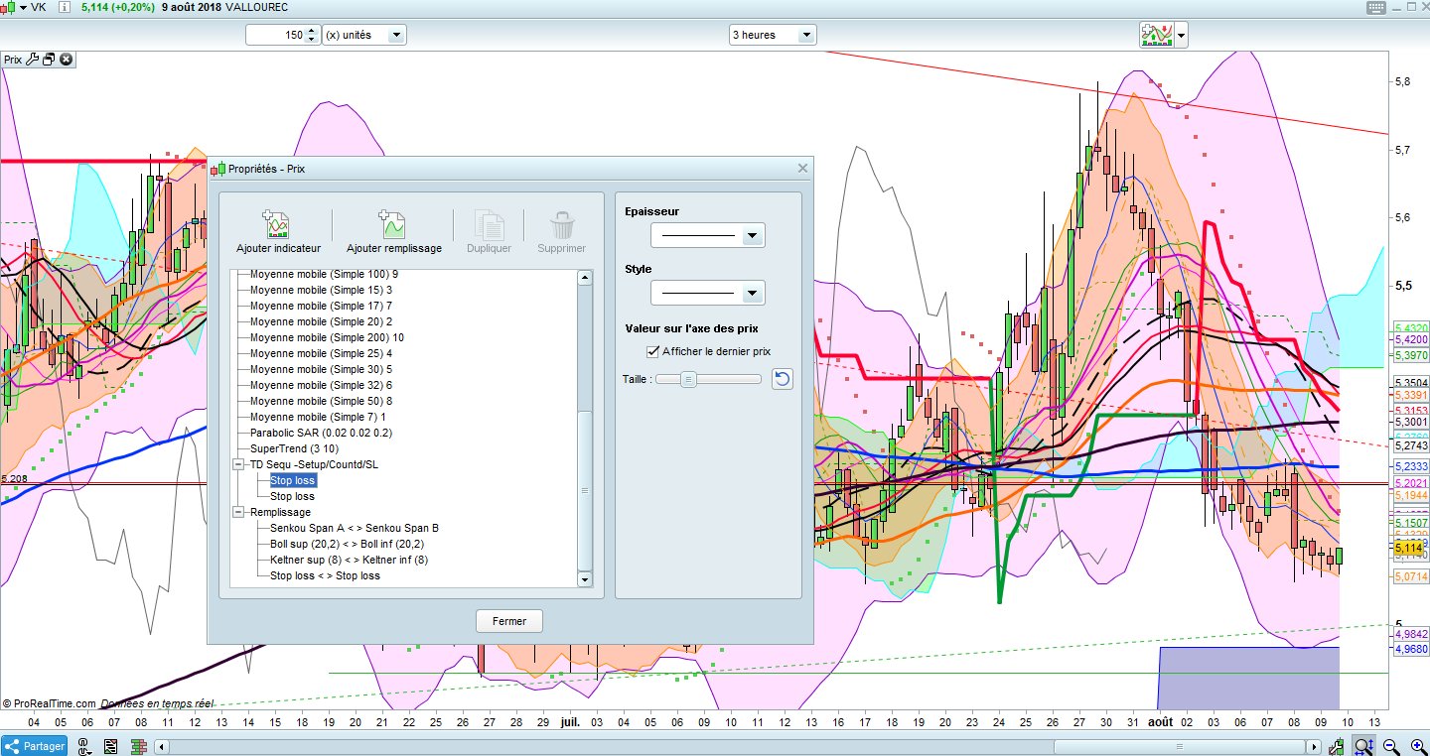This screenshot has height=756, width=1430.
Task: Toggle 'Afficher le dernier prix' checkbox
Action: coord(652,351)
